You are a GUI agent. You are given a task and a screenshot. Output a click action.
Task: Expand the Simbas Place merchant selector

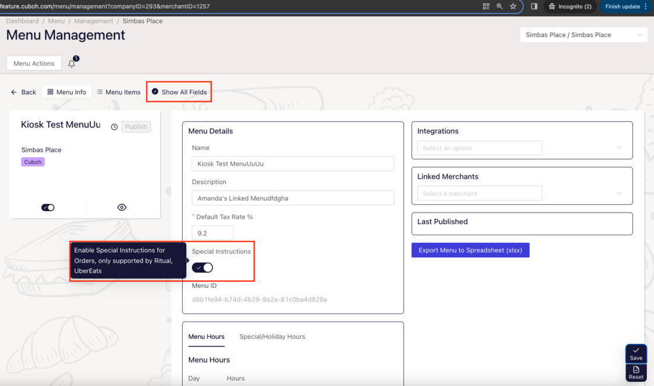(583, 35)
